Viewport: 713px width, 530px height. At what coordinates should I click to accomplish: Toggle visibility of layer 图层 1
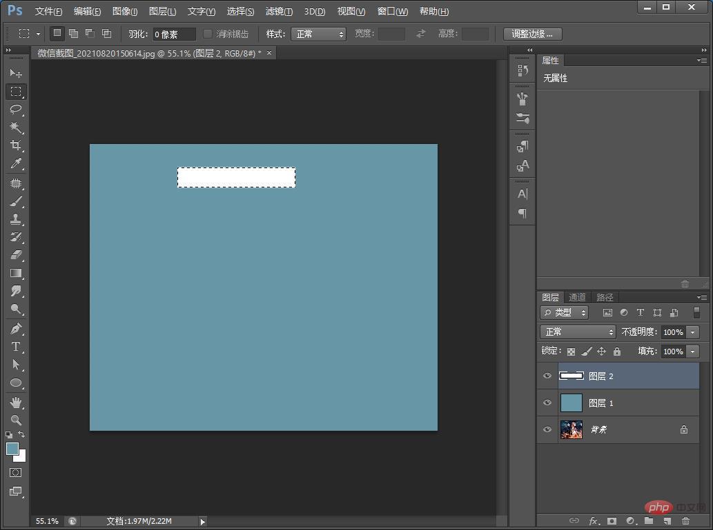[547, 403]
